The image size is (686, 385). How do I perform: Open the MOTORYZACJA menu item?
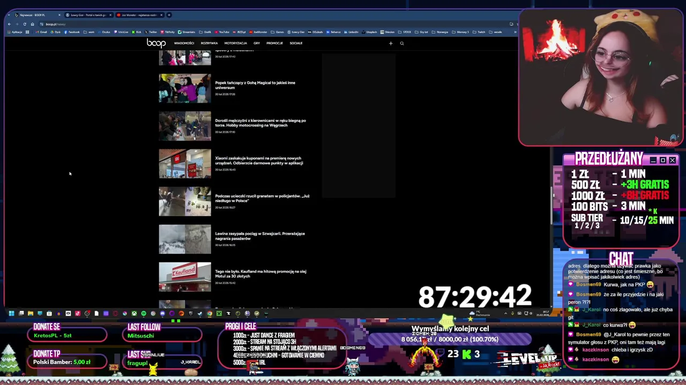pos(236,43)
